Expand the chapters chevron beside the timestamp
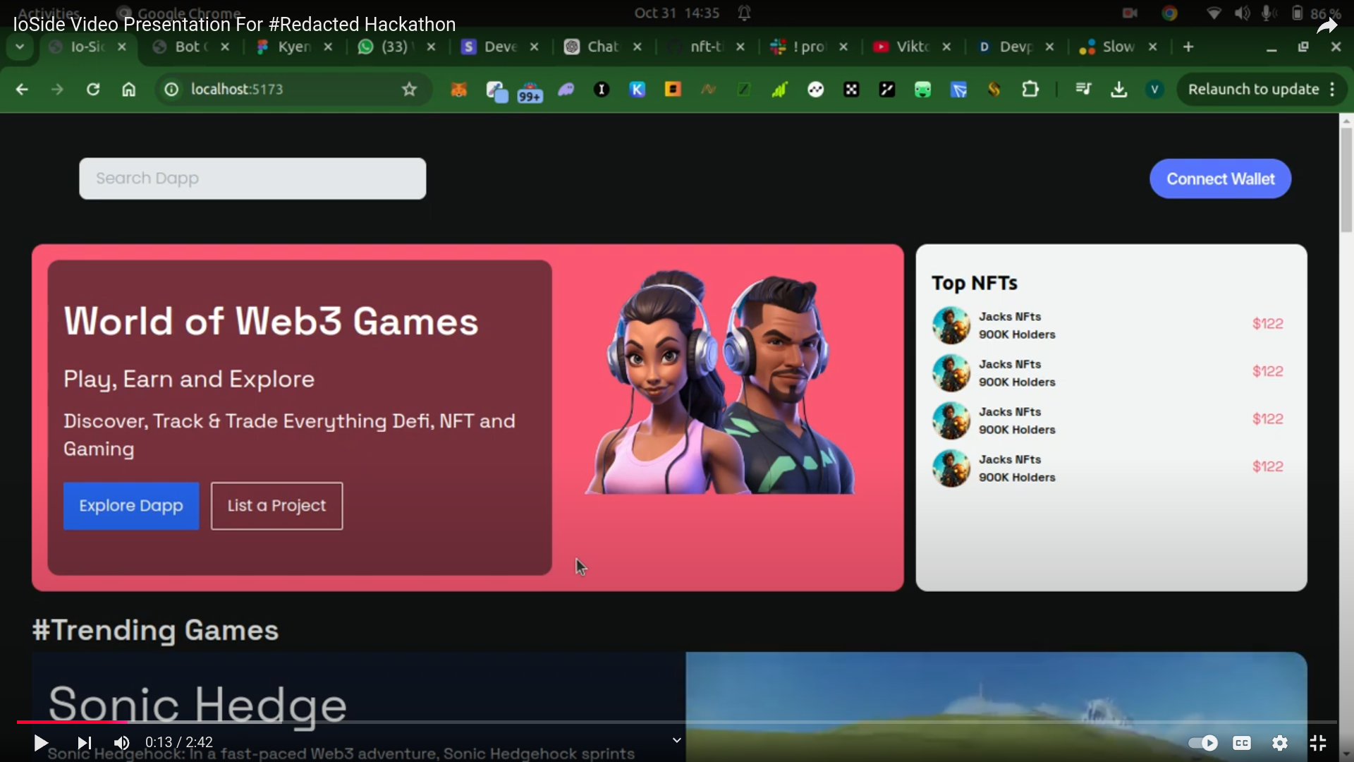The width and height of the screenshot is (1354, 762). [x=676, y=740]
